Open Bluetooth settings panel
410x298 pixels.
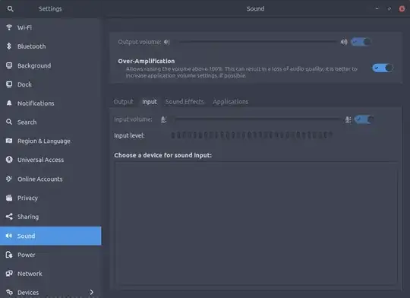[x=50, y=46]
